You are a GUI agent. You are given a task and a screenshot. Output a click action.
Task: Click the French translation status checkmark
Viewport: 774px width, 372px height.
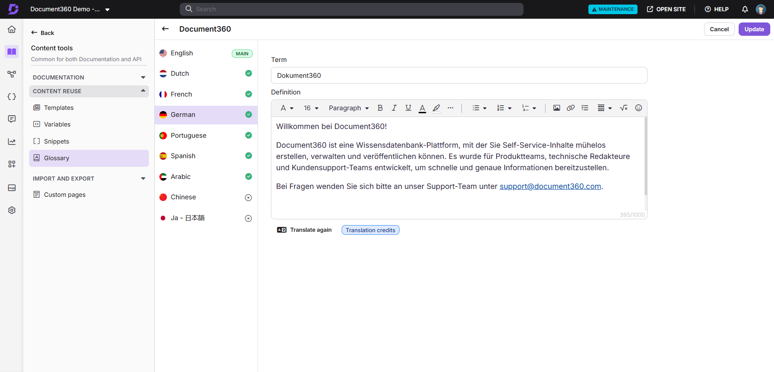click(248, 94)
